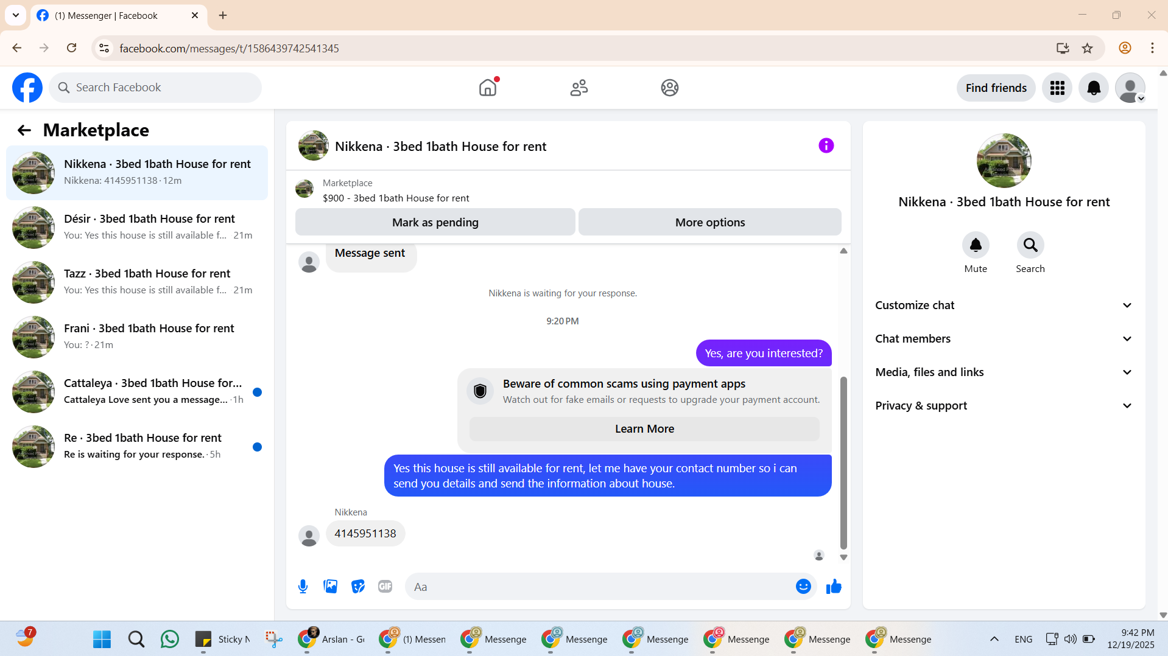Switch to Arslan - Google Chrome taskbar window
The width and height of the screenshot is (1168, 656).
click(332, 639)
